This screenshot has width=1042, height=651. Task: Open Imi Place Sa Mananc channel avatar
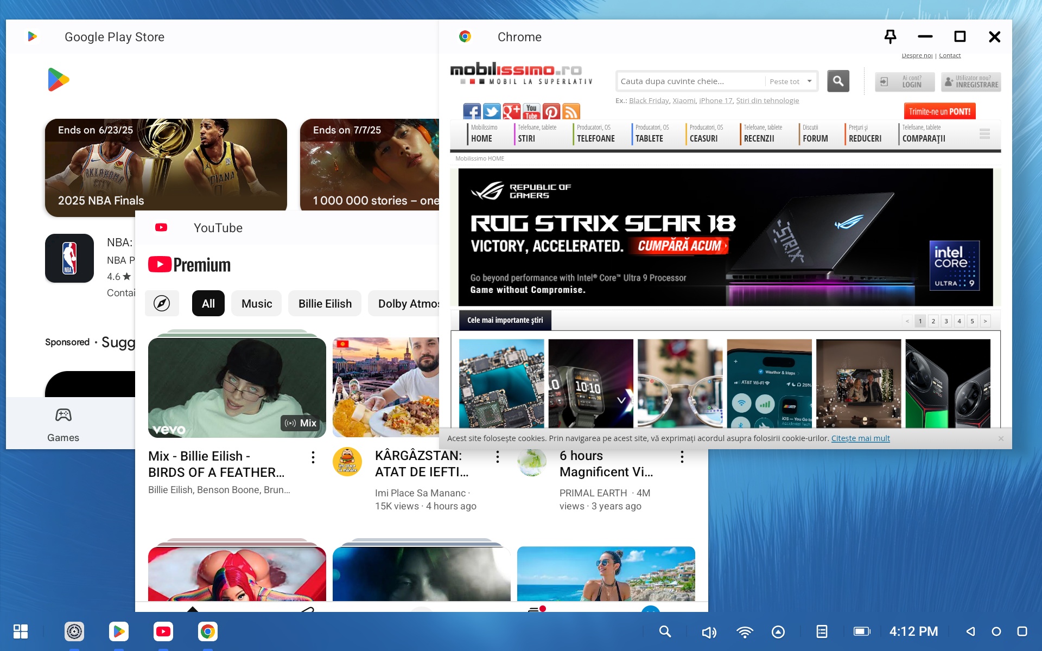(347, 462)
